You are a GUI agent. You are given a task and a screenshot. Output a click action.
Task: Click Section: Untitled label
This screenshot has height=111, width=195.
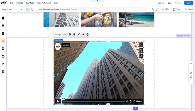tap(183, 36)
